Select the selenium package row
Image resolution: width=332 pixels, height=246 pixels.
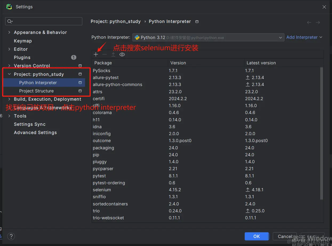[206, 190]
